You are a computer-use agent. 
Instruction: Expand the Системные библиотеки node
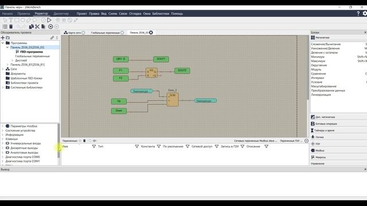[3, 88]
